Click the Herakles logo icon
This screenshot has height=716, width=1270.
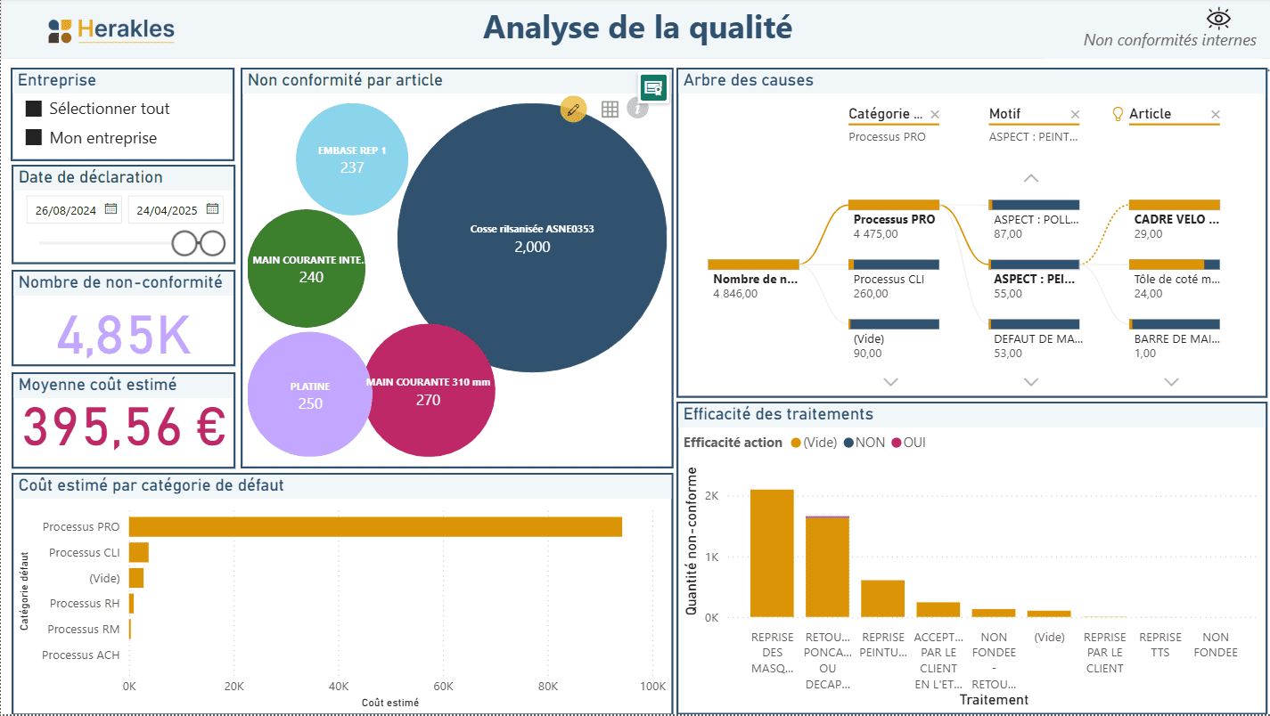(61, 29)
